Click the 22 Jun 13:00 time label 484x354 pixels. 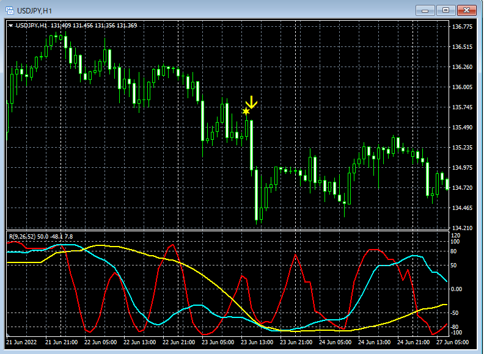pos(139,342)
